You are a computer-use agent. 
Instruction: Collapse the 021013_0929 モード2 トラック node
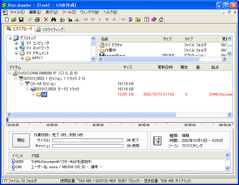coord(27,89)
